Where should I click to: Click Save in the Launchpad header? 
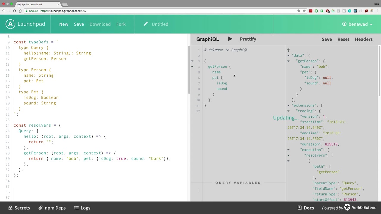pos(79,24)
